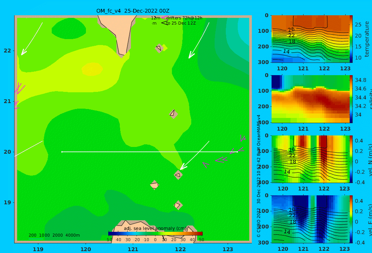Select the 'adj. sea level anomaly (cm)' label
372x253 pixels.
(155, 228)
